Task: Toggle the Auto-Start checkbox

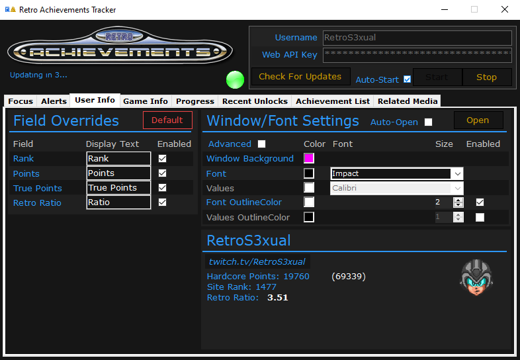Action: pos(408,79)
